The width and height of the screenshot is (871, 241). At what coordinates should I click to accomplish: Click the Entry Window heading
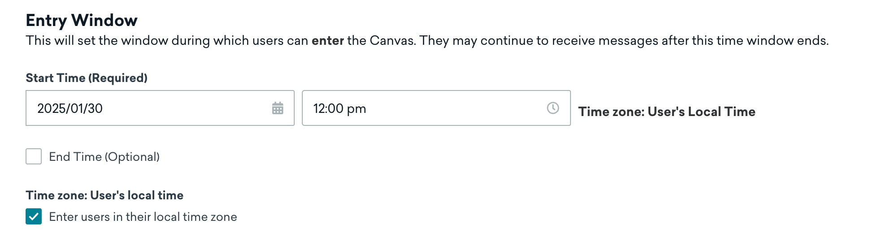click(82, 20)
